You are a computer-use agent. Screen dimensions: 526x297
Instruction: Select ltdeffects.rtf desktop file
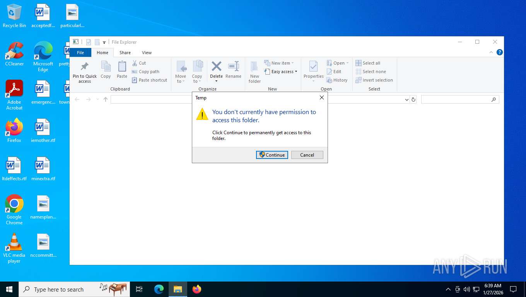tap(14, 169)
